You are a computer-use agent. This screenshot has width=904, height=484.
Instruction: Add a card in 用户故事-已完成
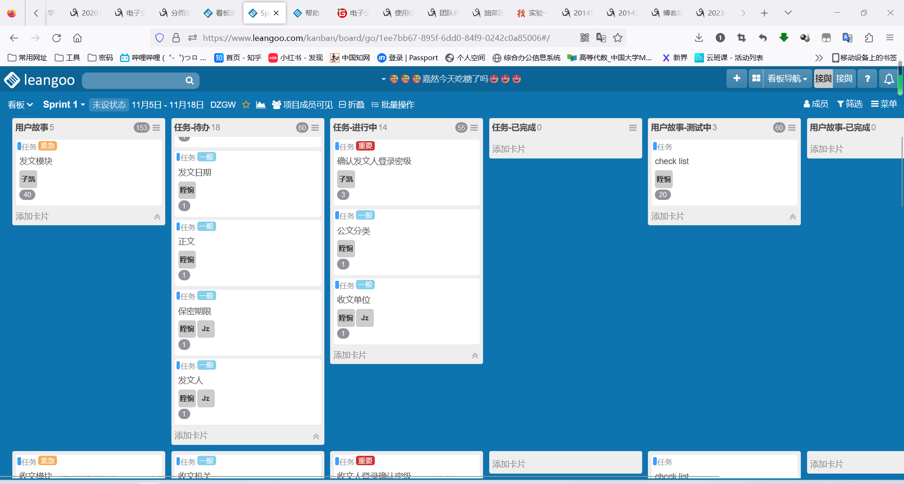827,149
